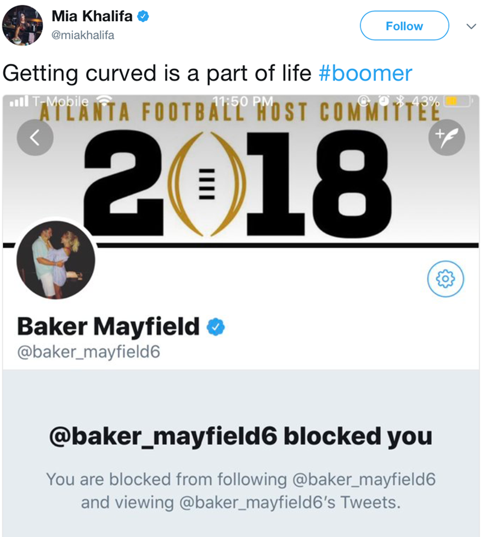Open the #boomer hashtag
This screenshot has width=482, height=537.
click(365, 73)
